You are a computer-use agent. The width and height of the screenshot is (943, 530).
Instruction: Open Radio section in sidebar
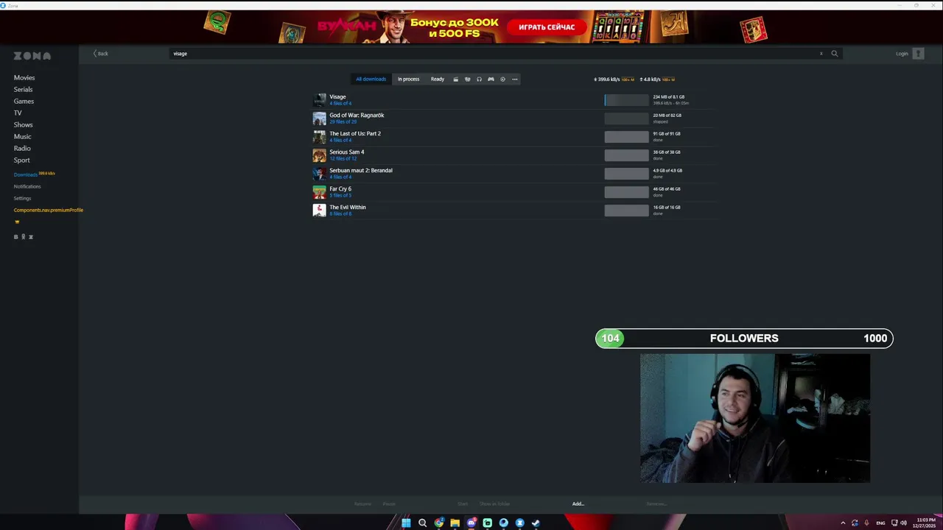tap(22, 149)
